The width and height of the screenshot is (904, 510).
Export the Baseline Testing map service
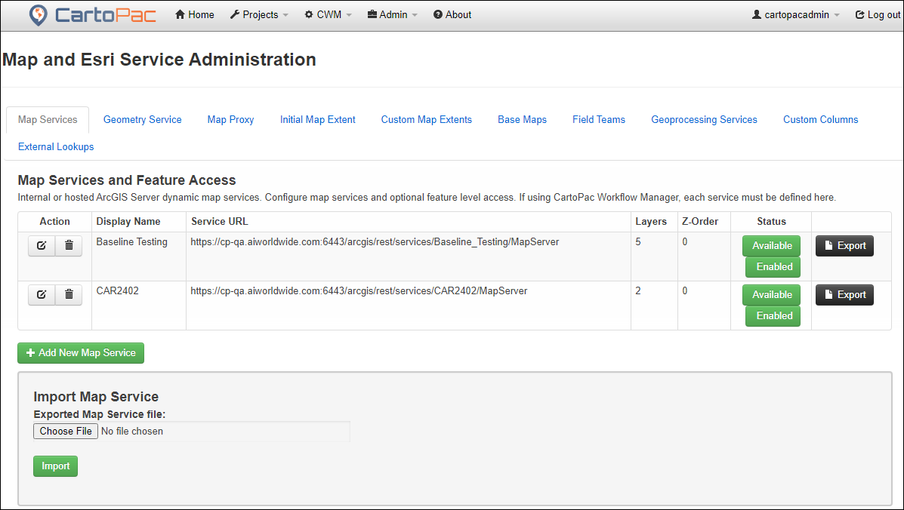[x=844, y=246]
